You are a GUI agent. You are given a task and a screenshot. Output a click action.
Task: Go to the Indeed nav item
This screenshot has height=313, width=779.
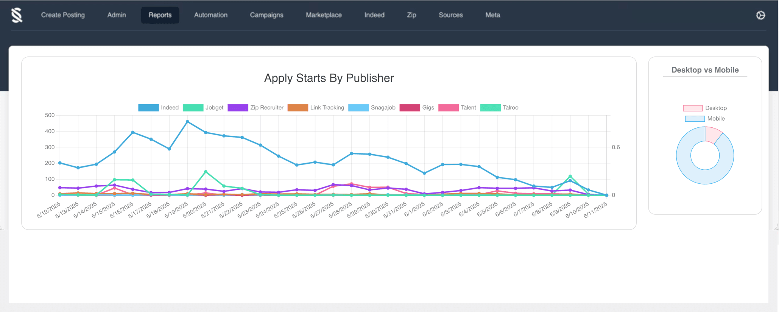point(374,15)
